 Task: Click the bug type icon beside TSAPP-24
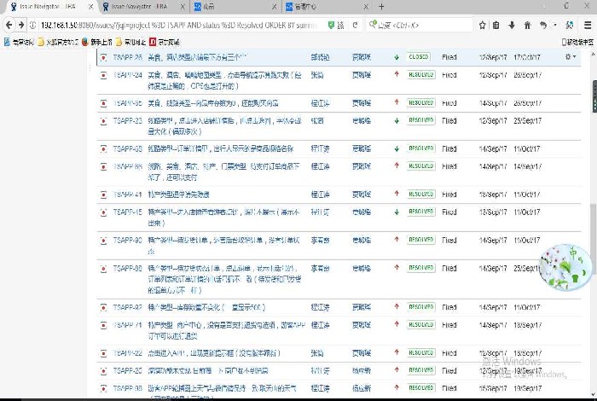point(103,75)
